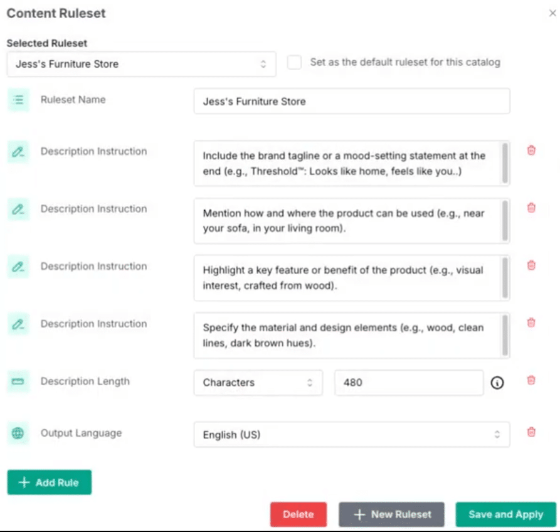Image resolution: width=560 pixels, height=532 pixels.
Task: Remove the 'Mention how and where' instruction
Action: coord(531,208)
